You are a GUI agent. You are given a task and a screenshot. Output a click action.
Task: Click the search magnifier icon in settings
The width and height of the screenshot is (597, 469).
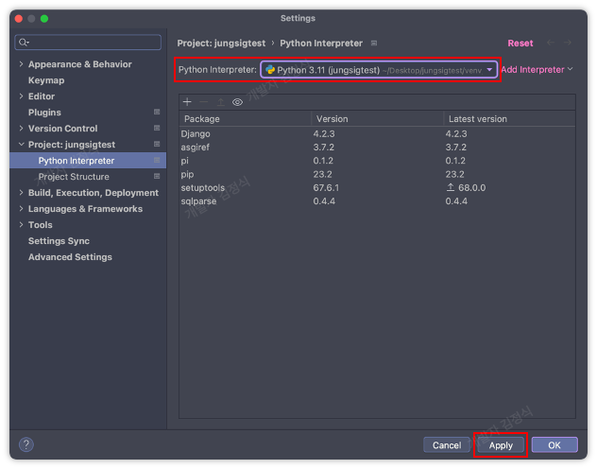coord(24,43)
